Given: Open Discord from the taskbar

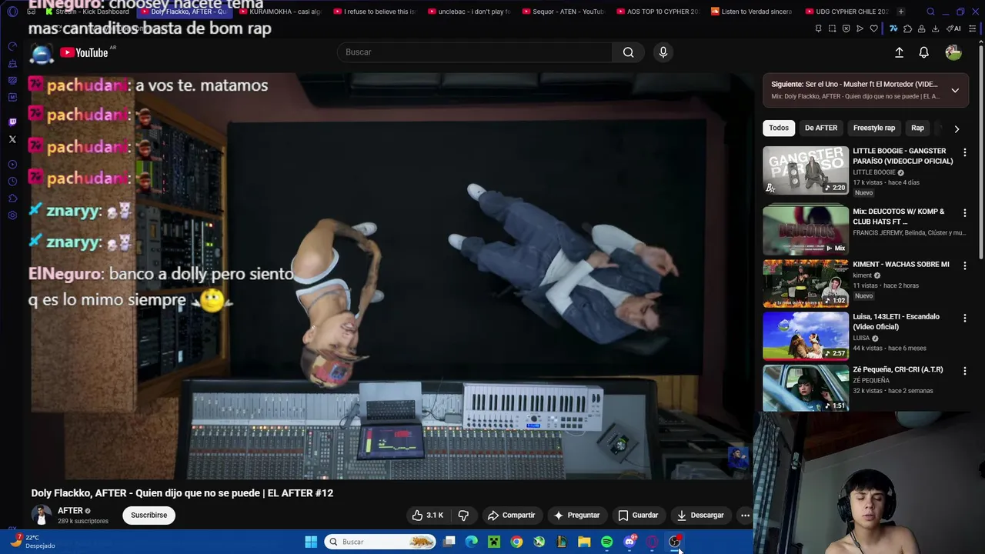Looking at the screenshot, I should (x=629, y=542).
